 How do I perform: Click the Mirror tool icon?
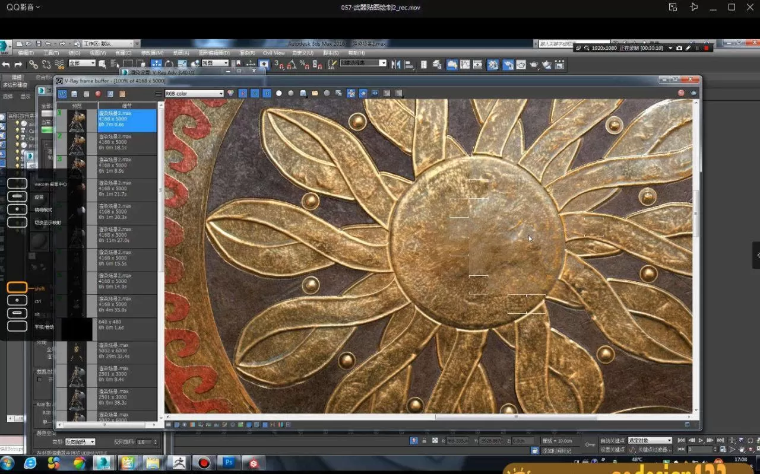click(x=396, y=65)
